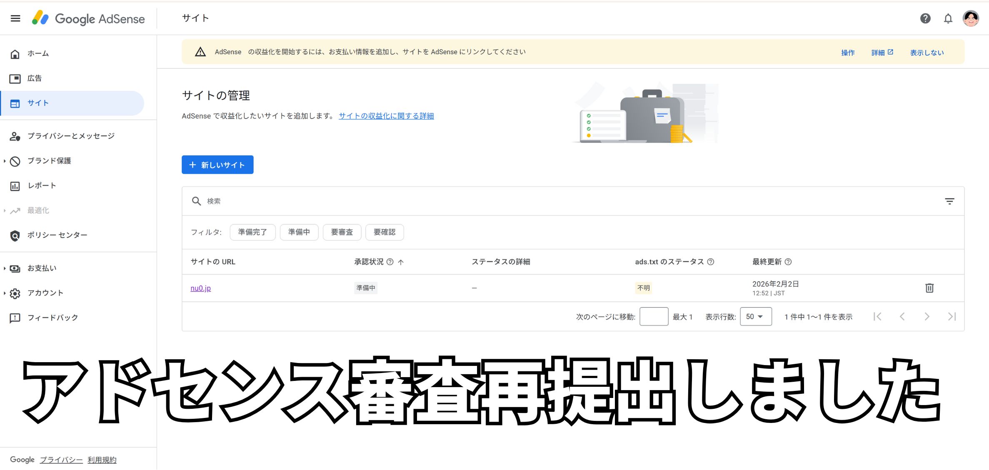Click the 次のページに移動 input field
This screenshot has width=989, height=470.
tap(654, 316)
